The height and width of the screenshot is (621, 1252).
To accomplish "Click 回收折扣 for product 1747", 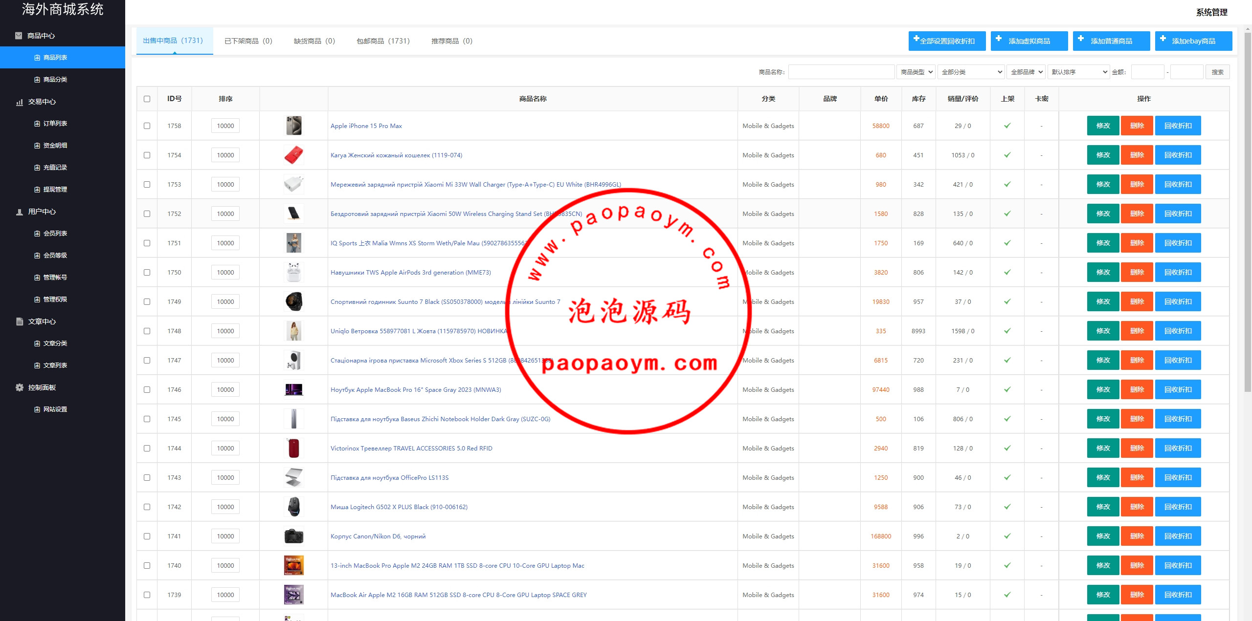I will [x=1178, y=360].
